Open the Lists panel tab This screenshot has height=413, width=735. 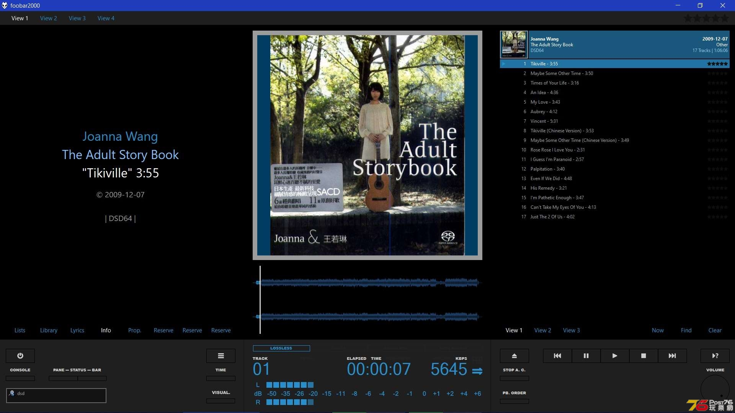tap(20, 330)
